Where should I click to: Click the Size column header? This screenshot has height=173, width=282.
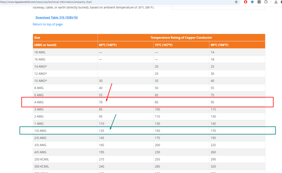(37, 38)
